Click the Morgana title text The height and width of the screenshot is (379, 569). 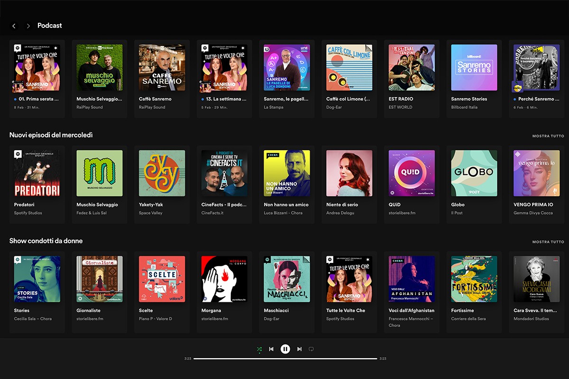tap(211, 311)
